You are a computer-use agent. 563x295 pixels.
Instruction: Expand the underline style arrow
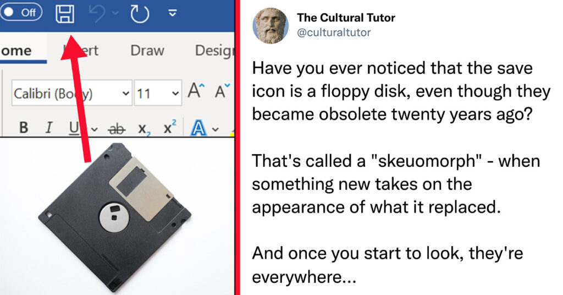pyautogui.click(x=94, y=129)
